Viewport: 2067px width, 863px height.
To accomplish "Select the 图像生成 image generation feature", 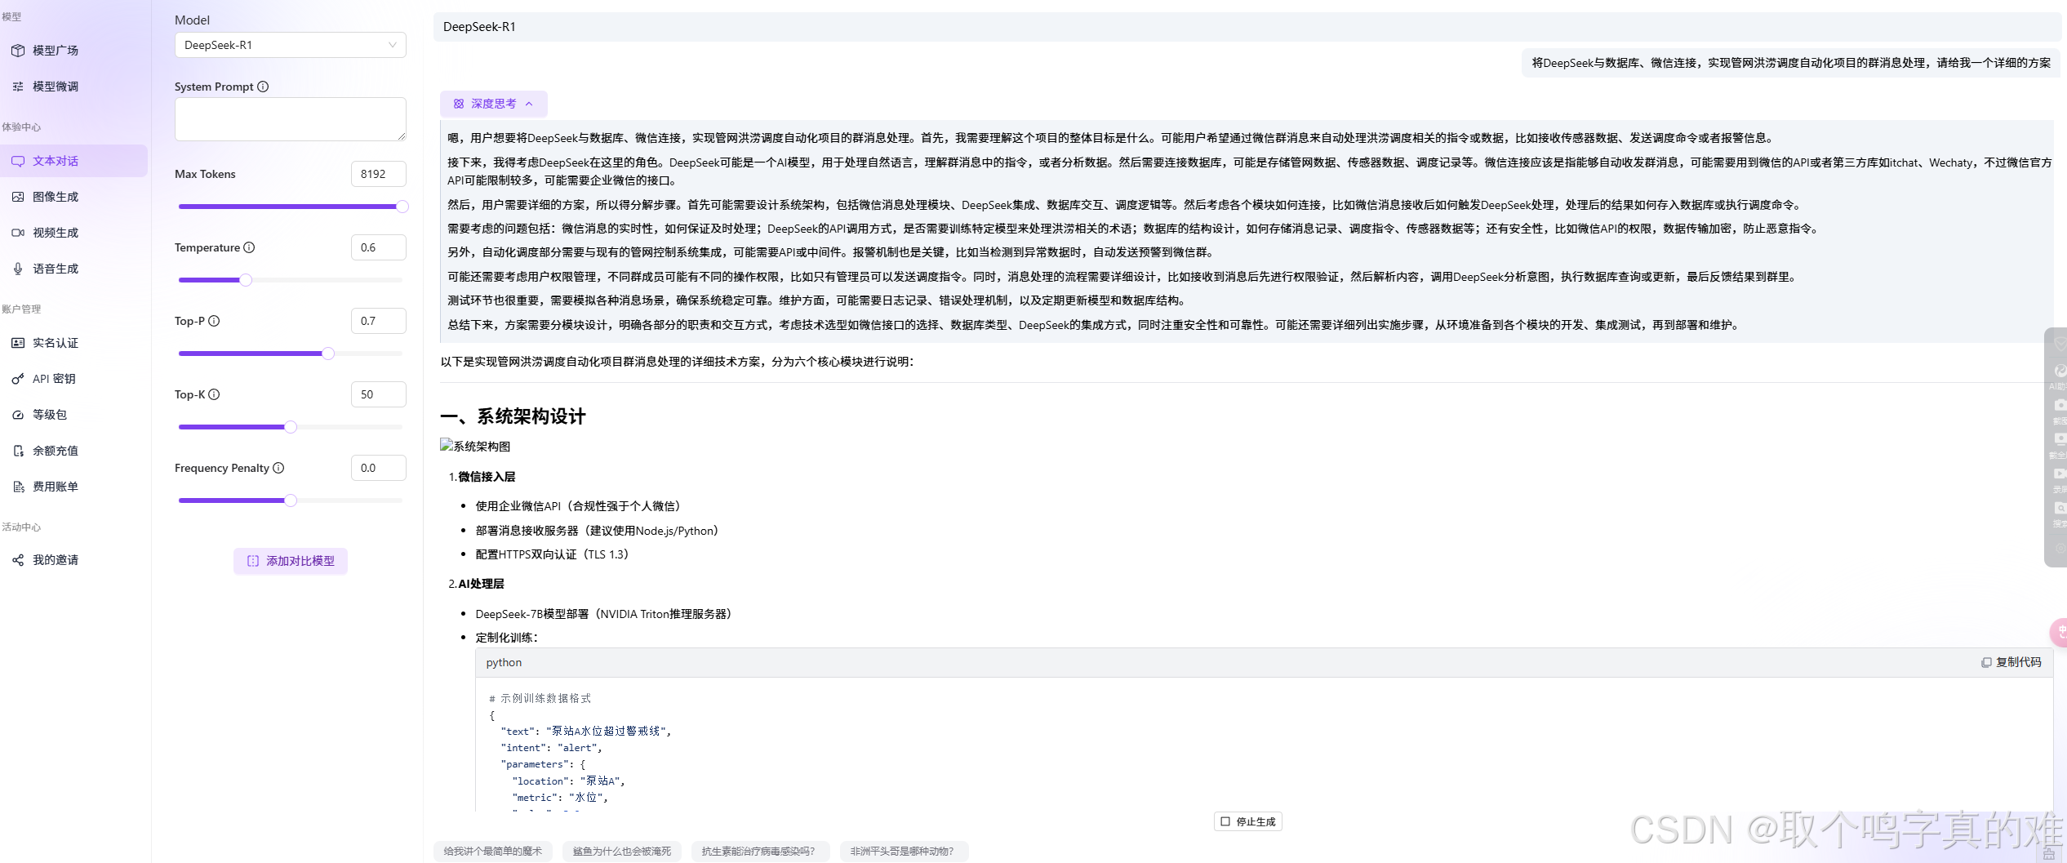I will (55, 196).
